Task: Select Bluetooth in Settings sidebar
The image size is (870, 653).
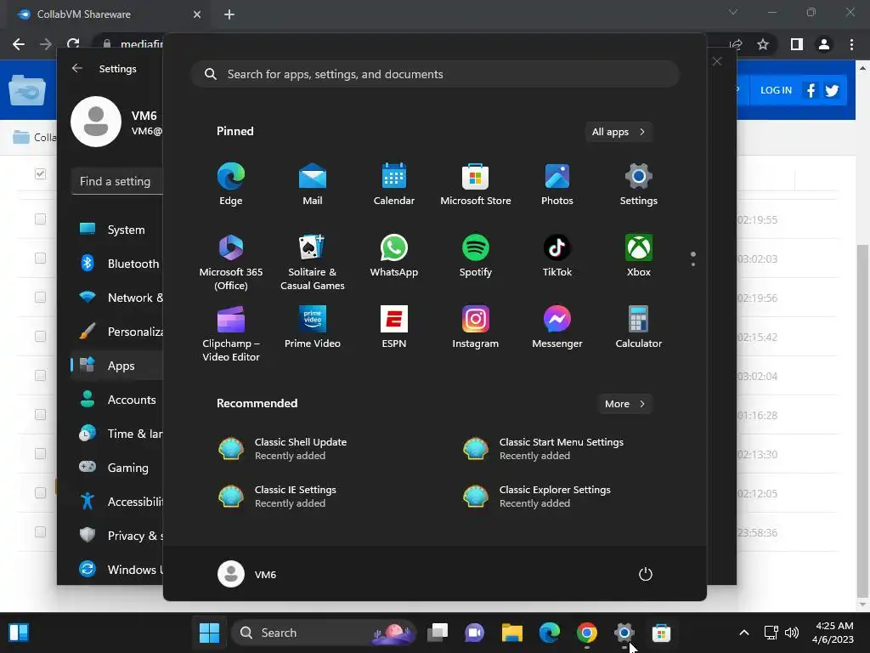Action: [117, 264]
